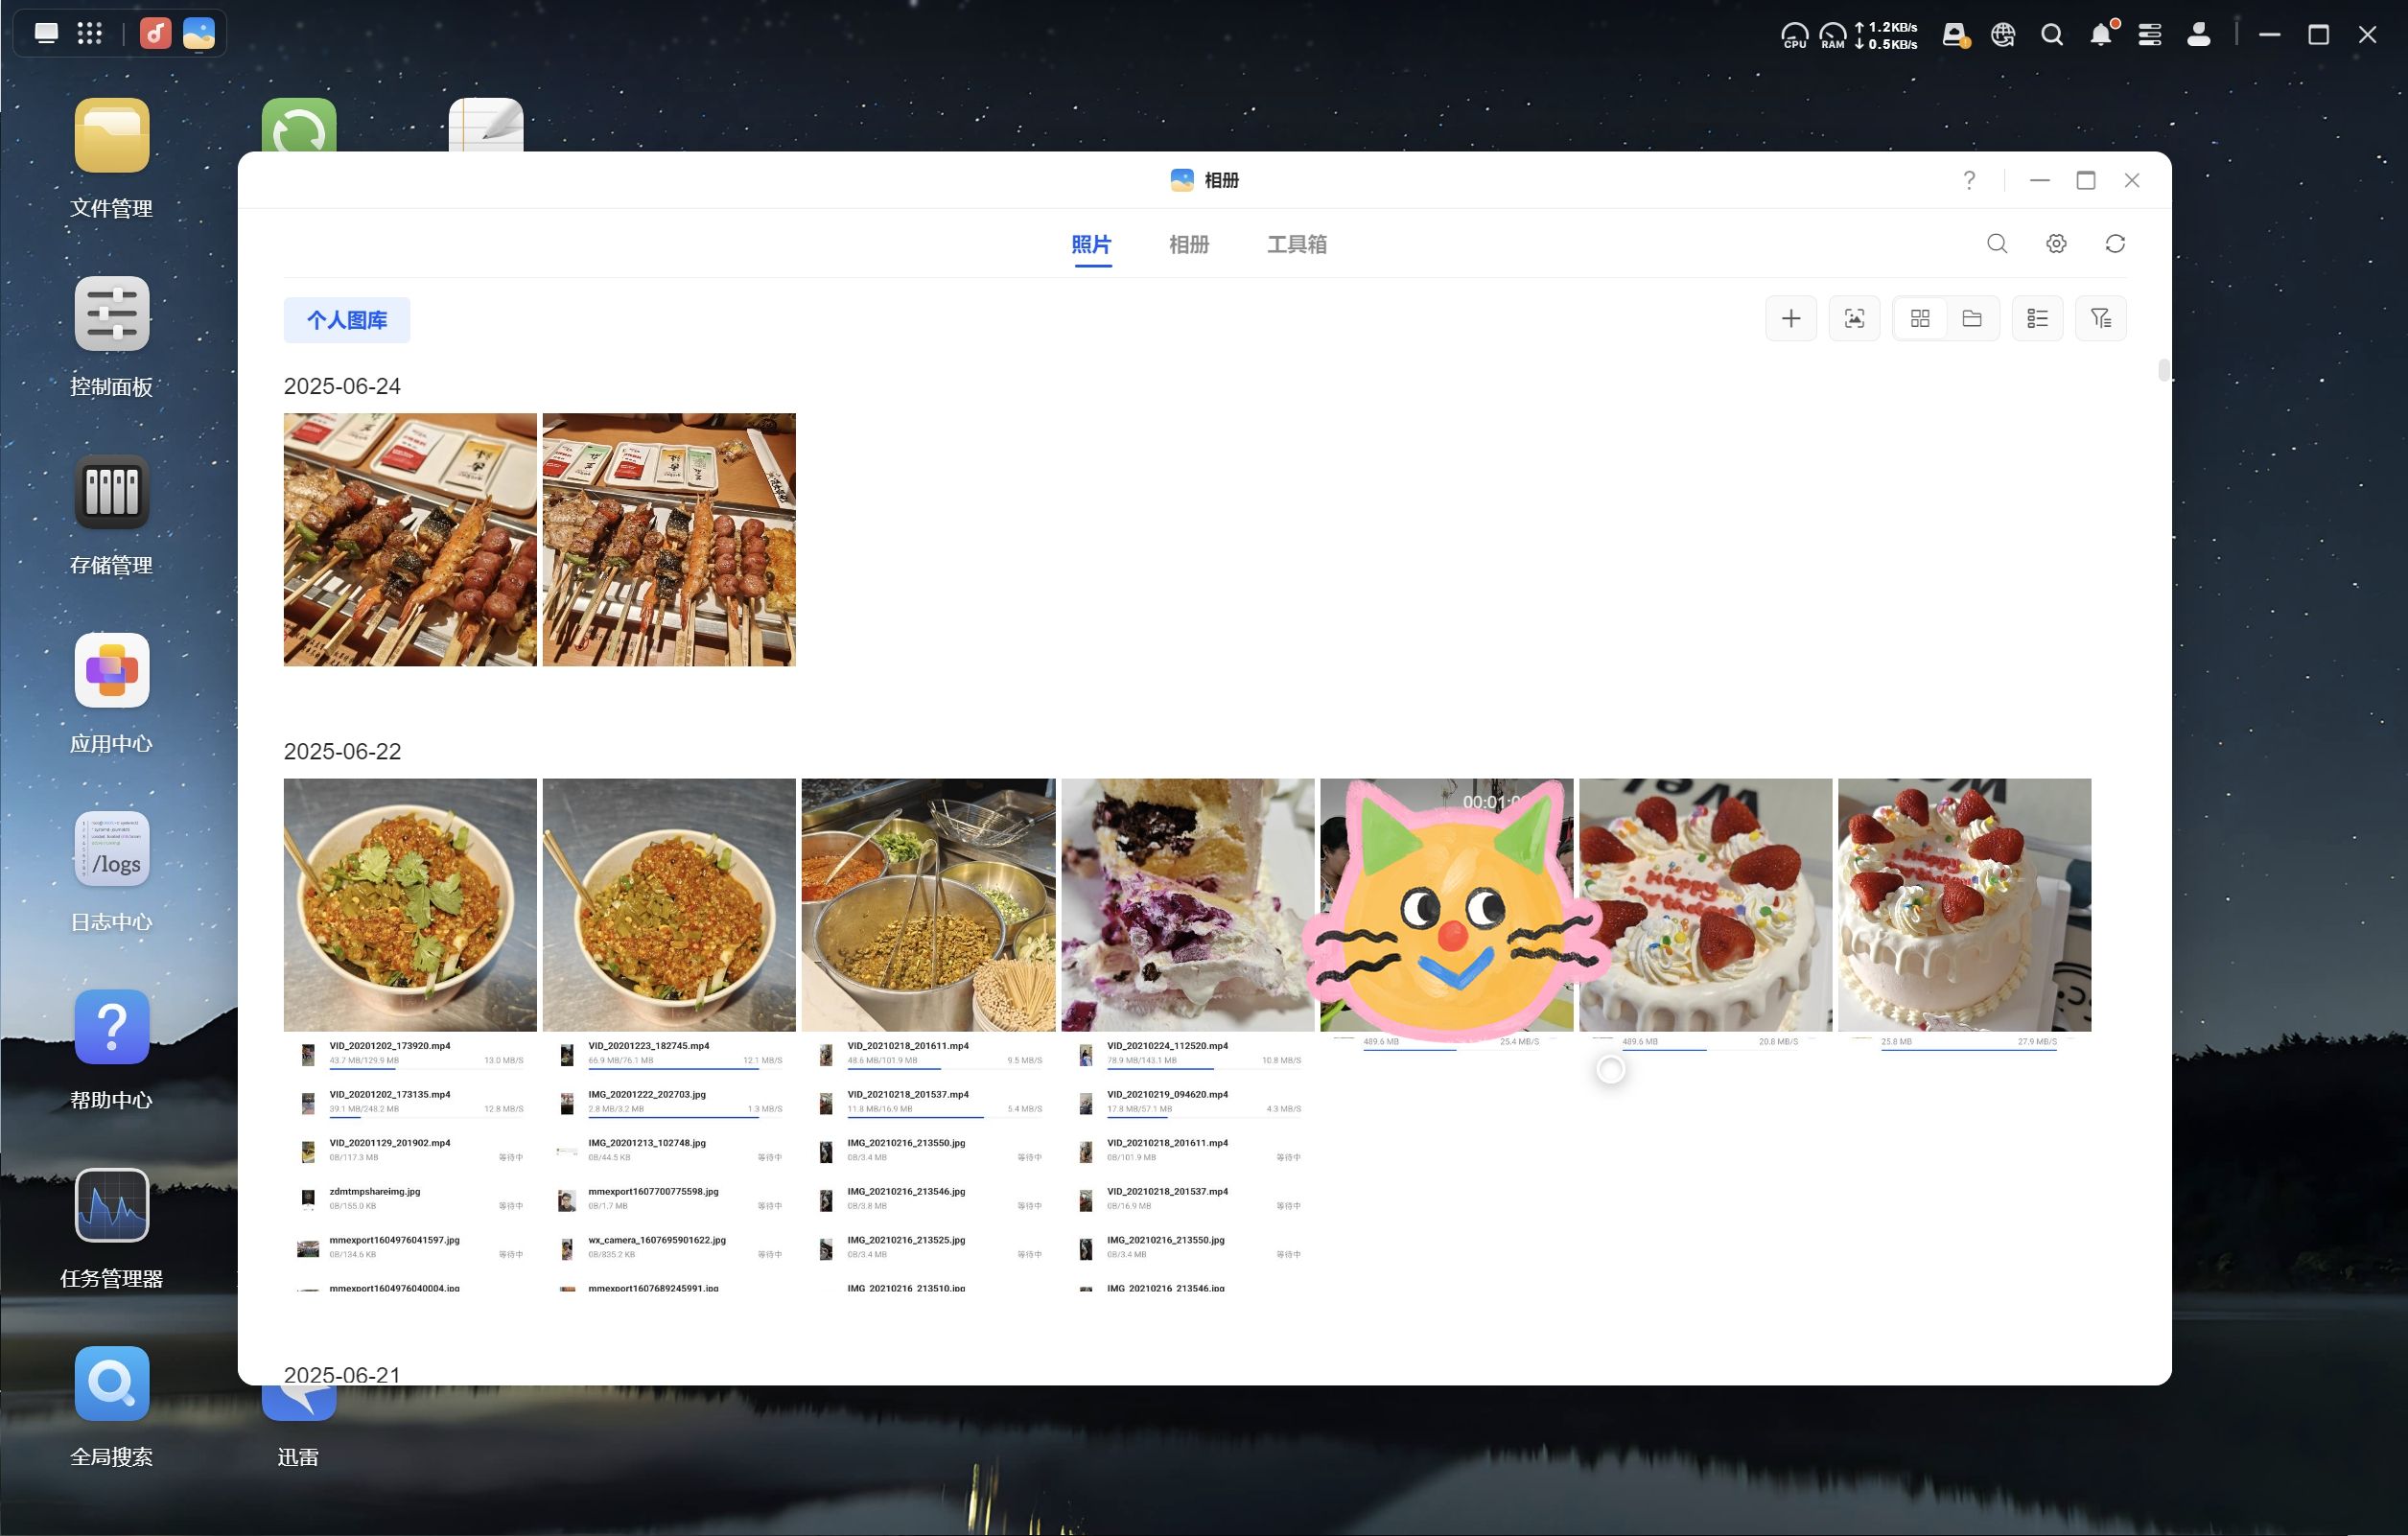The height and width of the screenshot is (1536, 2408).
Task: Select the 个人图库 library button
Action: point(346,320)
